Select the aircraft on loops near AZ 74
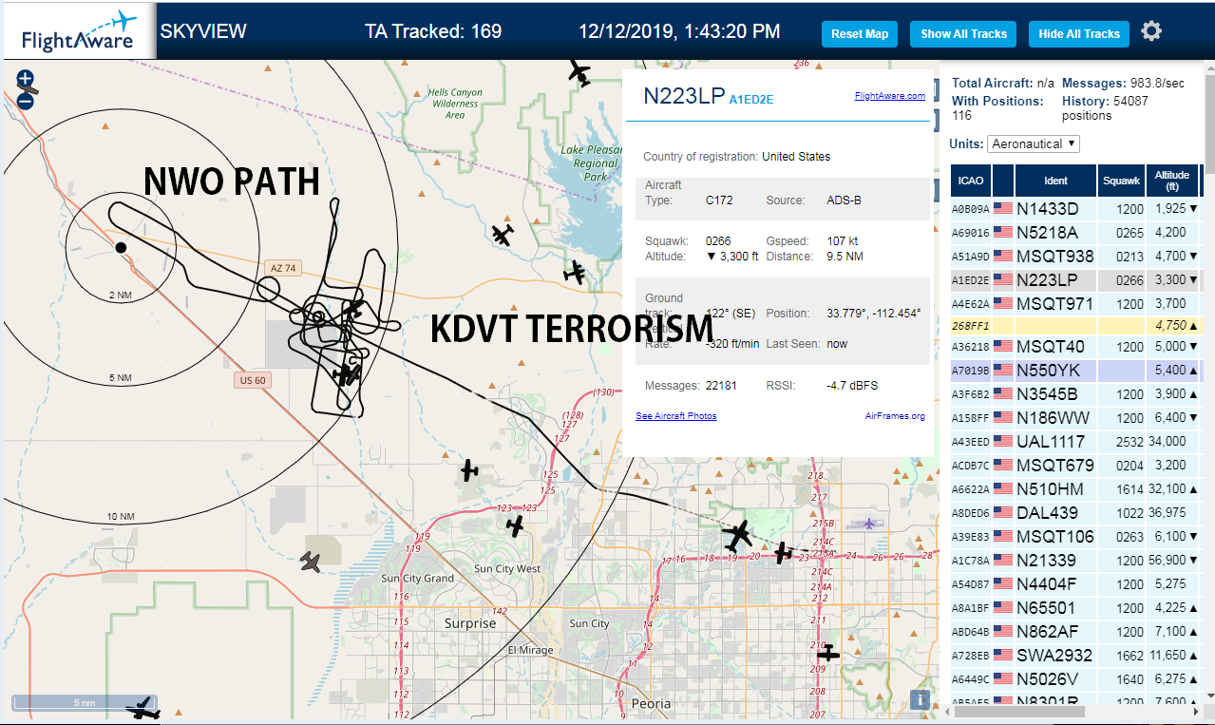1215x725 pixels. [353, 309]
